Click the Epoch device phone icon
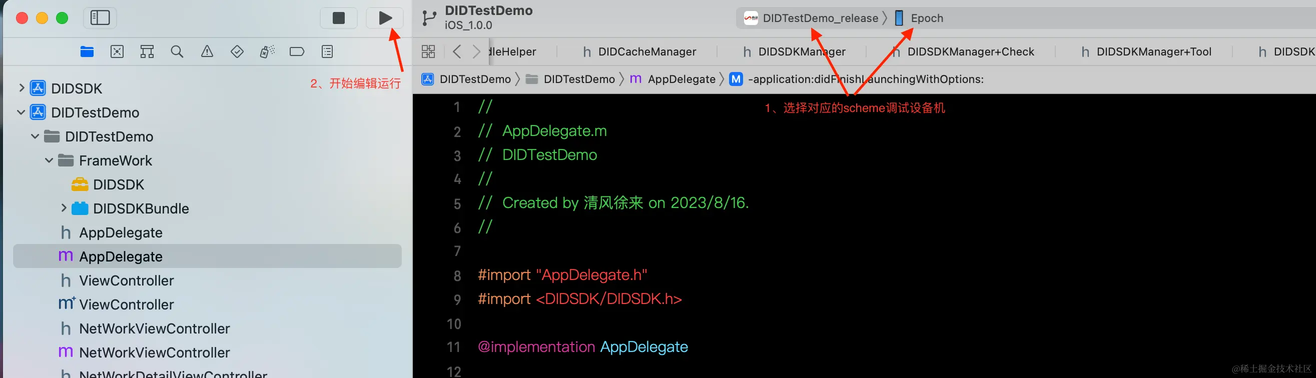1316x378 pixels. 899,18
